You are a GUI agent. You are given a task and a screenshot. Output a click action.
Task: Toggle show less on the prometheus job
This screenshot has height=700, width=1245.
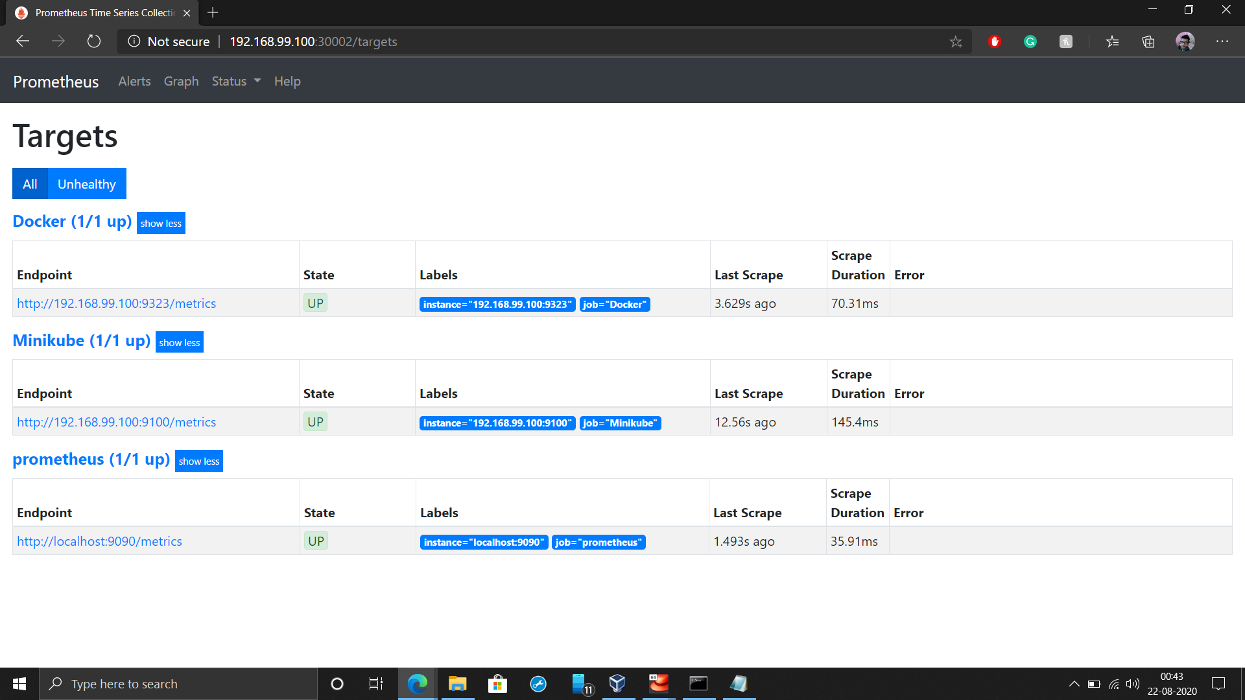[x=199, y=461]
